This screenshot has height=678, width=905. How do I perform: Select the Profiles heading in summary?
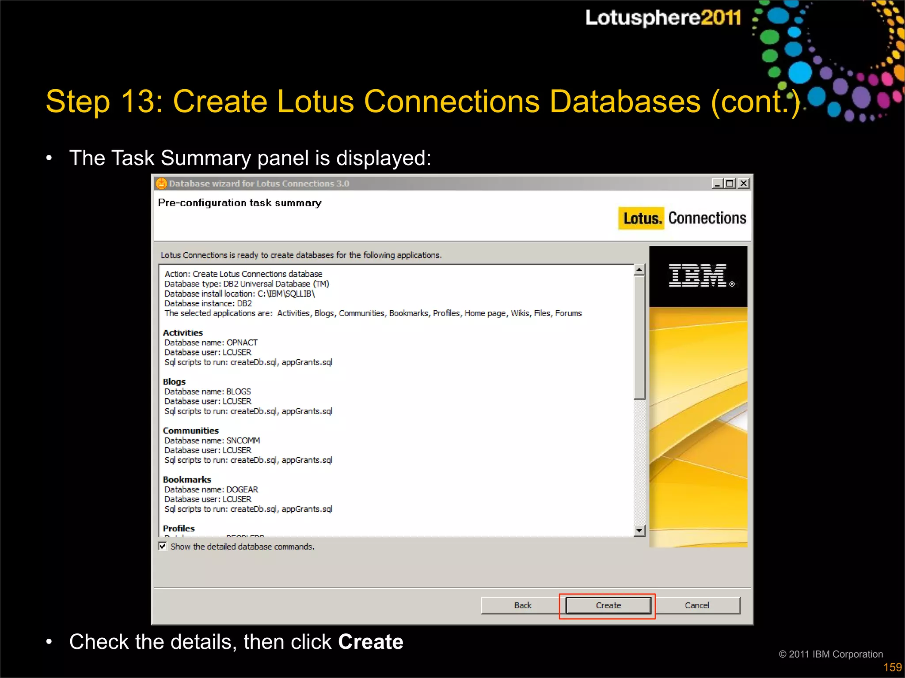pos(179,528)
